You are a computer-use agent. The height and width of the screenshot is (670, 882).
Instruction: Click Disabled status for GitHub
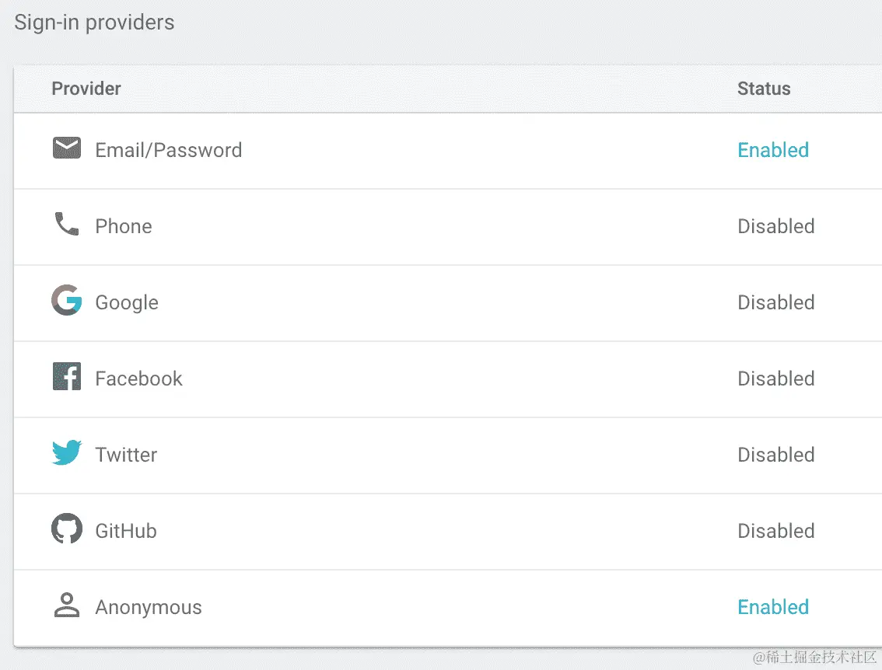click(x=775, y=531)
